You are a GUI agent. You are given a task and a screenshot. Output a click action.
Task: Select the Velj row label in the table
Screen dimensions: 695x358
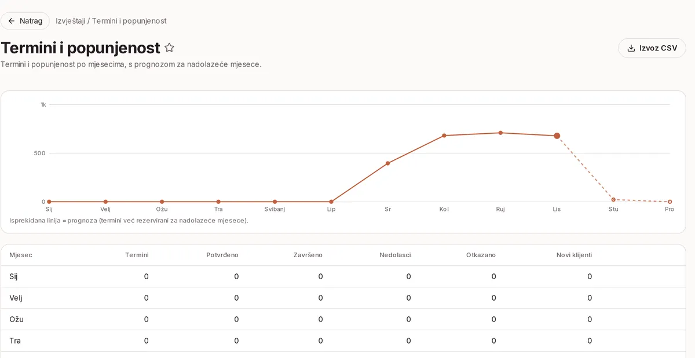pos(16,298)
